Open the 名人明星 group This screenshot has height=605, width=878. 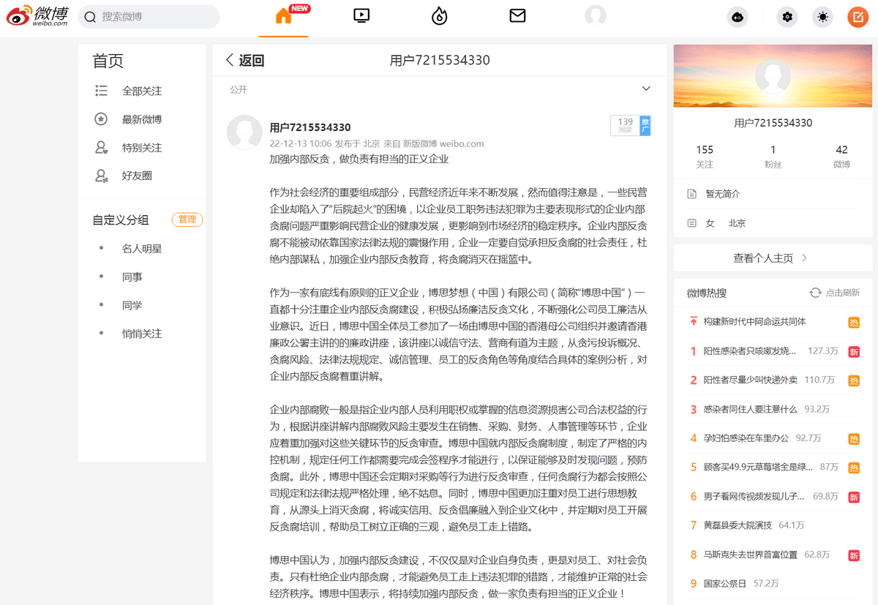point(142,249)
